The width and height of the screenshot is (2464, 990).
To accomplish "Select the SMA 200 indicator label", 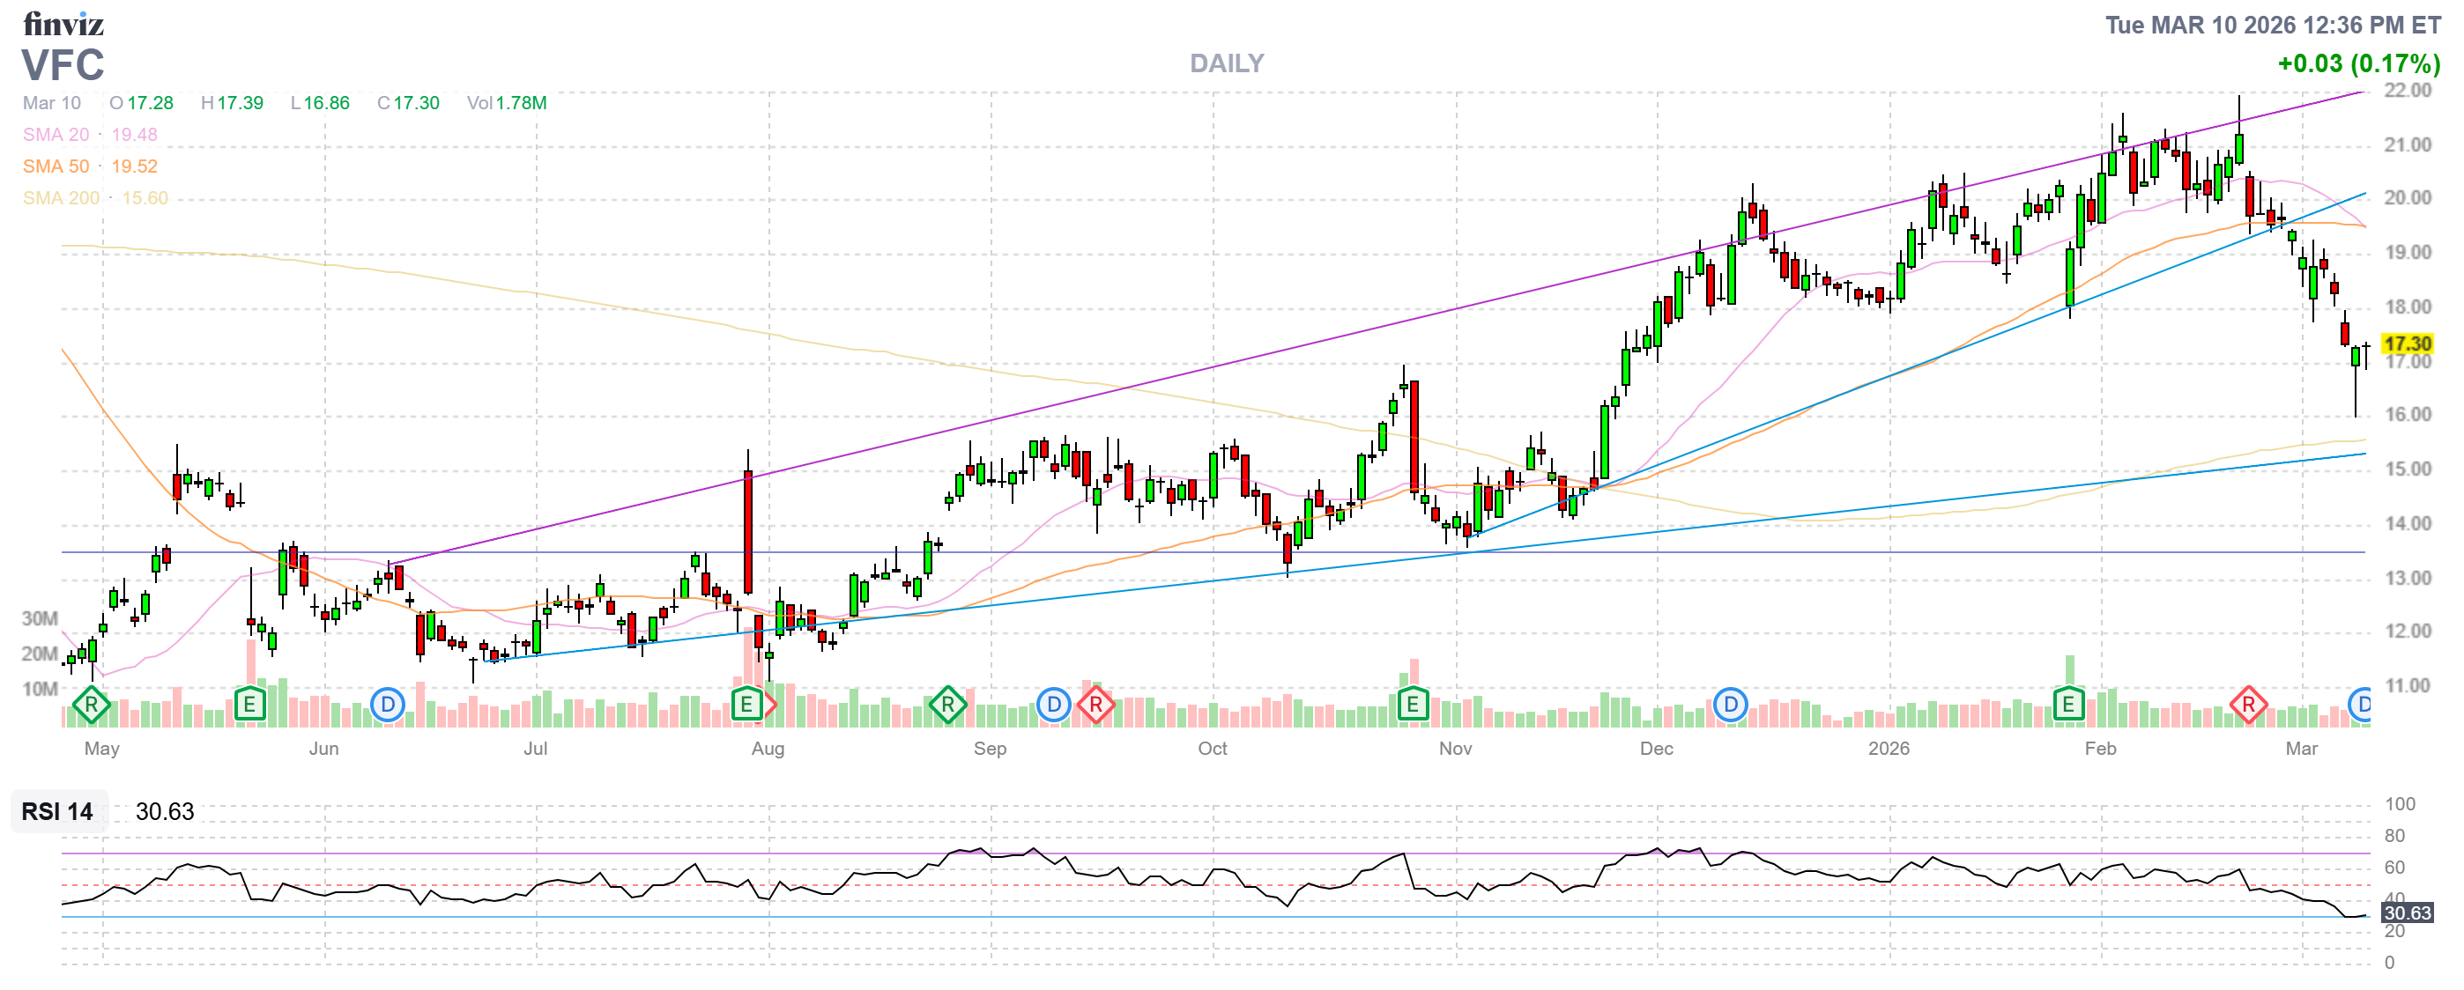I will (60, 198).
